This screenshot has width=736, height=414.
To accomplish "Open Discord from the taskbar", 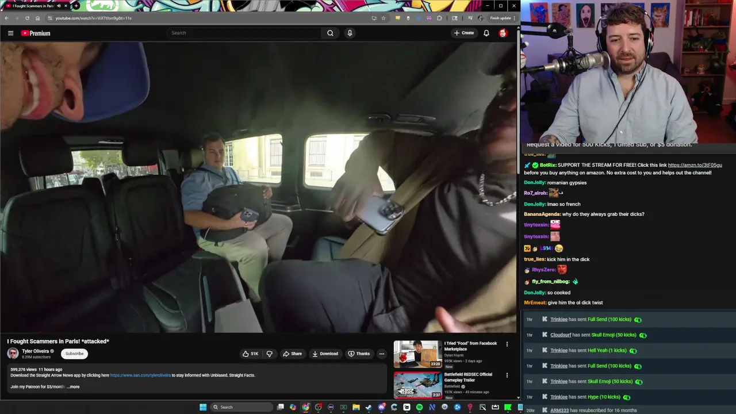I will [x=381, y=407].
